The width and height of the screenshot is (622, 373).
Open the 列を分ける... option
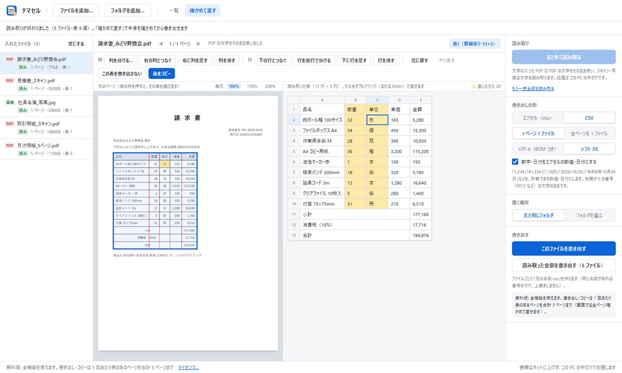point(121,61)
